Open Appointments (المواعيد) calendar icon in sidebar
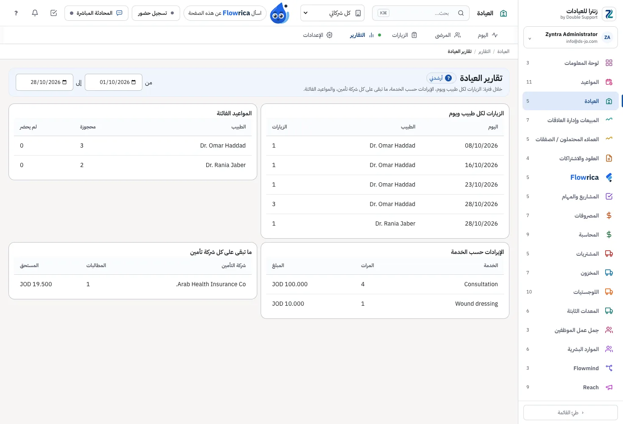Image resolution: width=623 pixels, height=424 pixels. 609,82
